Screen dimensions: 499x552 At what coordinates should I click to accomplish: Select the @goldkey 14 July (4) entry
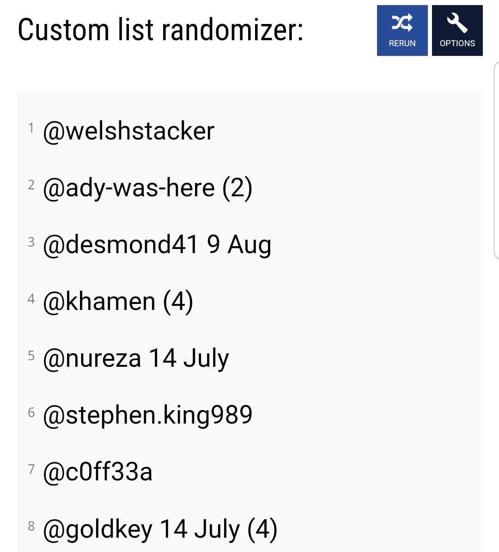[x=160, y=529]
